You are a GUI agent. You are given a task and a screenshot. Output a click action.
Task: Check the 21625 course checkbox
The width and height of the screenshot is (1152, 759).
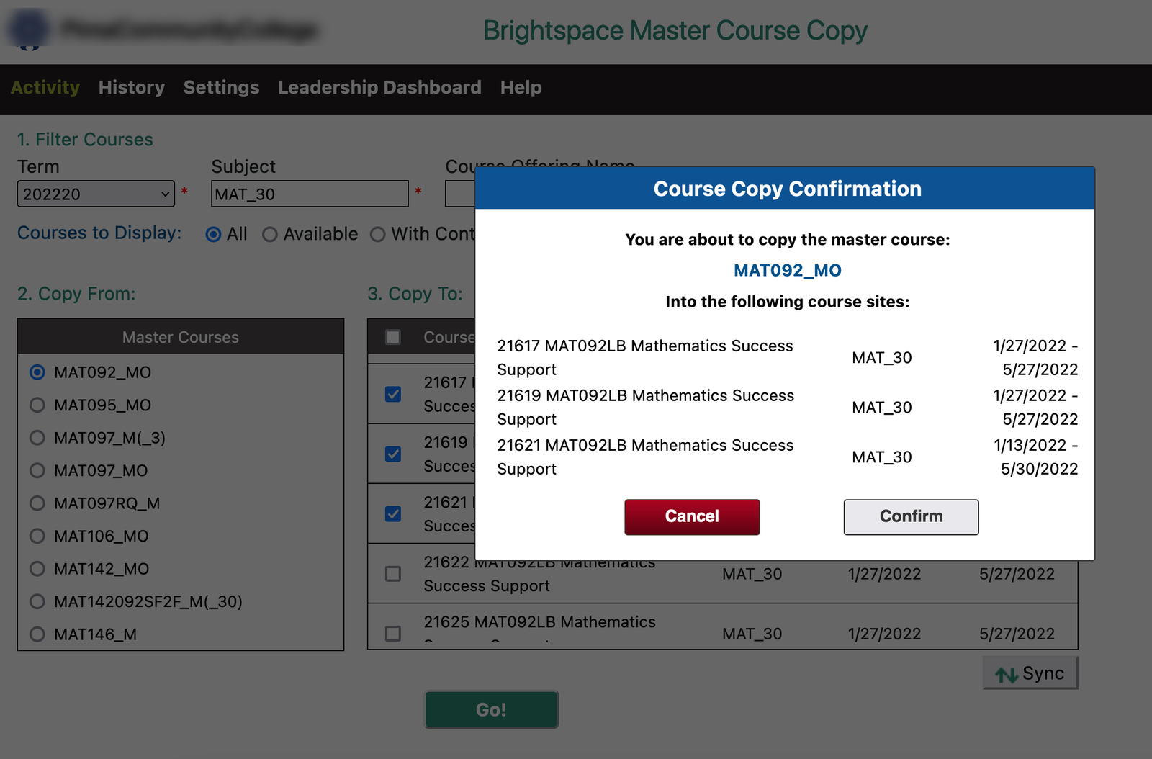[393, 634]
